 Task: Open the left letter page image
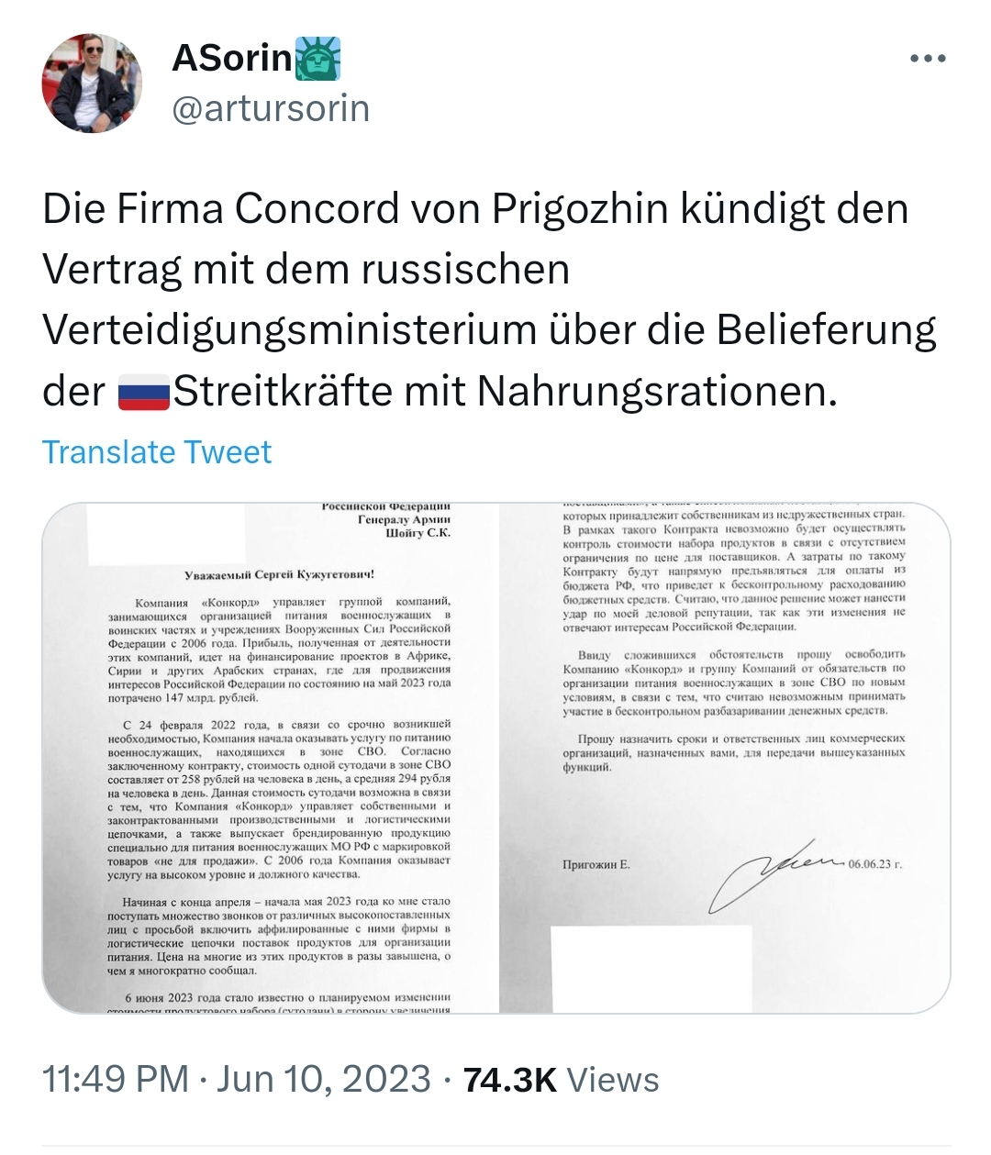[270, 758]
